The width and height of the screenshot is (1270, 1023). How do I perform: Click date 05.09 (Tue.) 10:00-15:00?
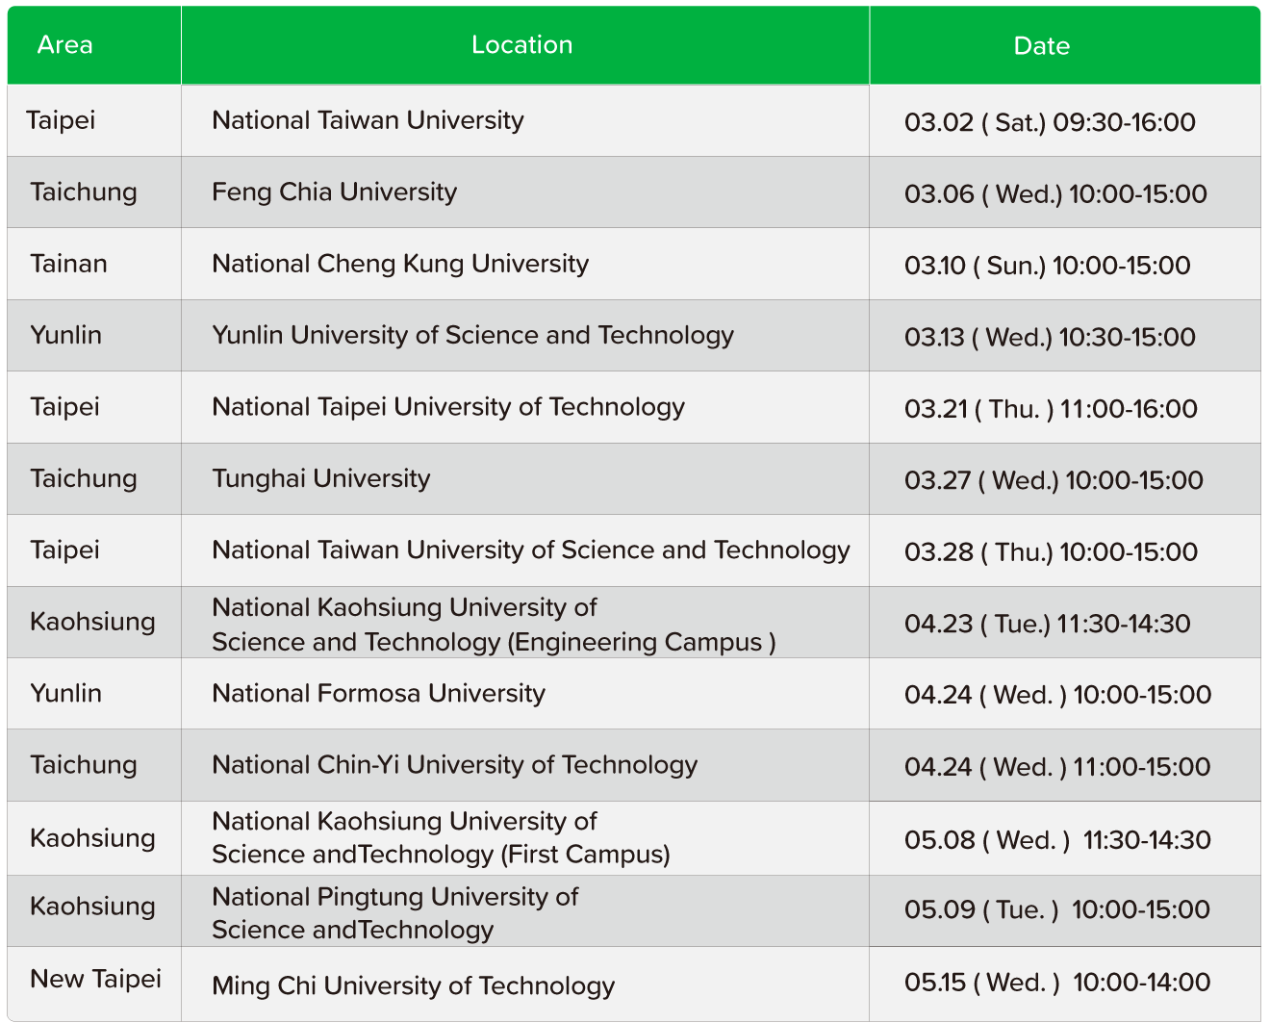1056,909
